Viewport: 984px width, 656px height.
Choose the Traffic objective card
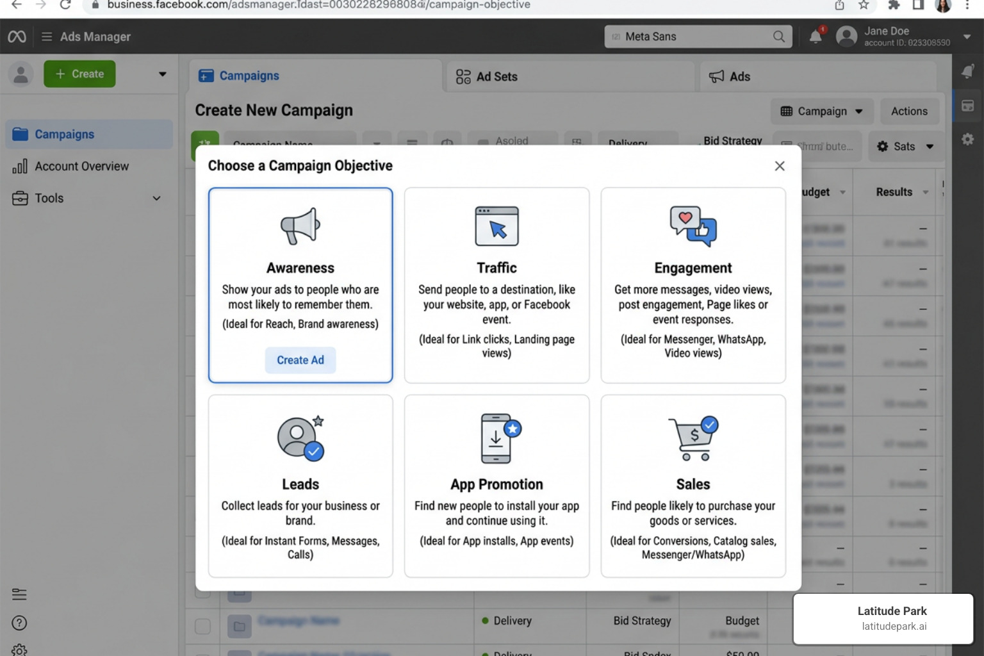point(496,285)
